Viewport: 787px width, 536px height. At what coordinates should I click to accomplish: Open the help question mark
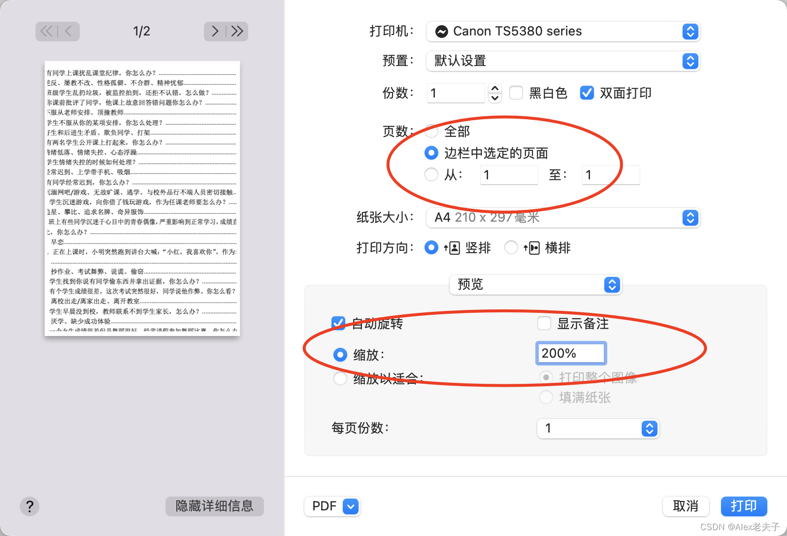tap(30, 506)
